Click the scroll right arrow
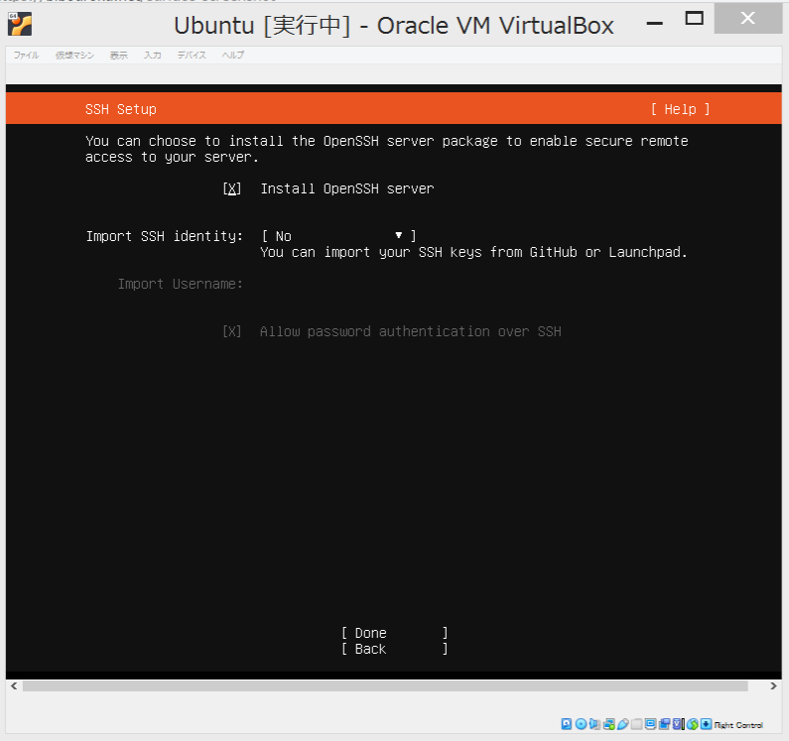The width and height of the screenshot is (789, 741). [773, 686]
